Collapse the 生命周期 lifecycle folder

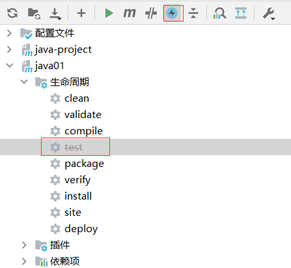pos(24,82)
